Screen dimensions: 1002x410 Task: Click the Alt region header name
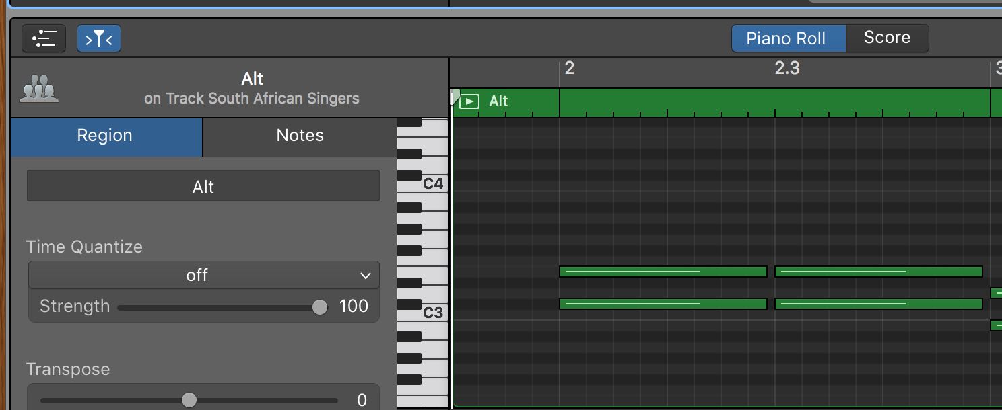[x=498, y=101]
